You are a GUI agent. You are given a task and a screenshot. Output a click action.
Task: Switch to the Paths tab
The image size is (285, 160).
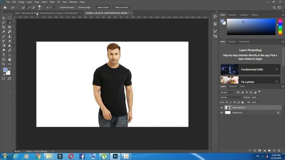[x=242, y=86]
